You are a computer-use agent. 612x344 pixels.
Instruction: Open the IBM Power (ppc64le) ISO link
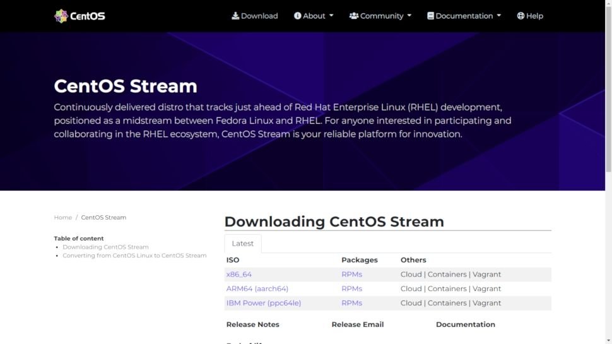[x=263, y=303]
